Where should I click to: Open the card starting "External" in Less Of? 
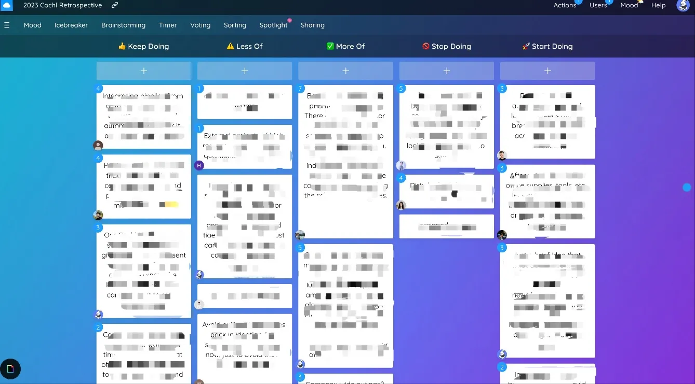coord(245,147)
